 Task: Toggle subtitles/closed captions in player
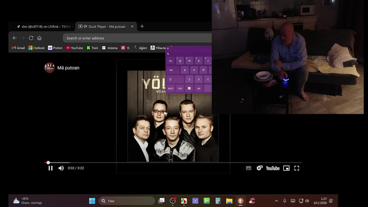click(249, 168)
